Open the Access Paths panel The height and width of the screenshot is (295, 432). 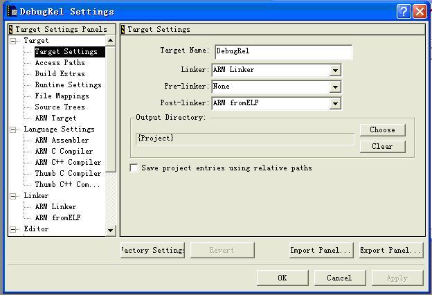(x=60, y=63)
